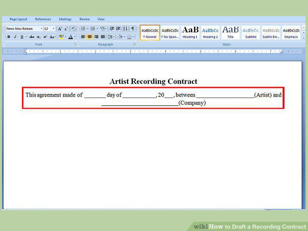The image size is (308, 231).
Task: Open the Paragraph dialog launcher
Action: (135, 44)
